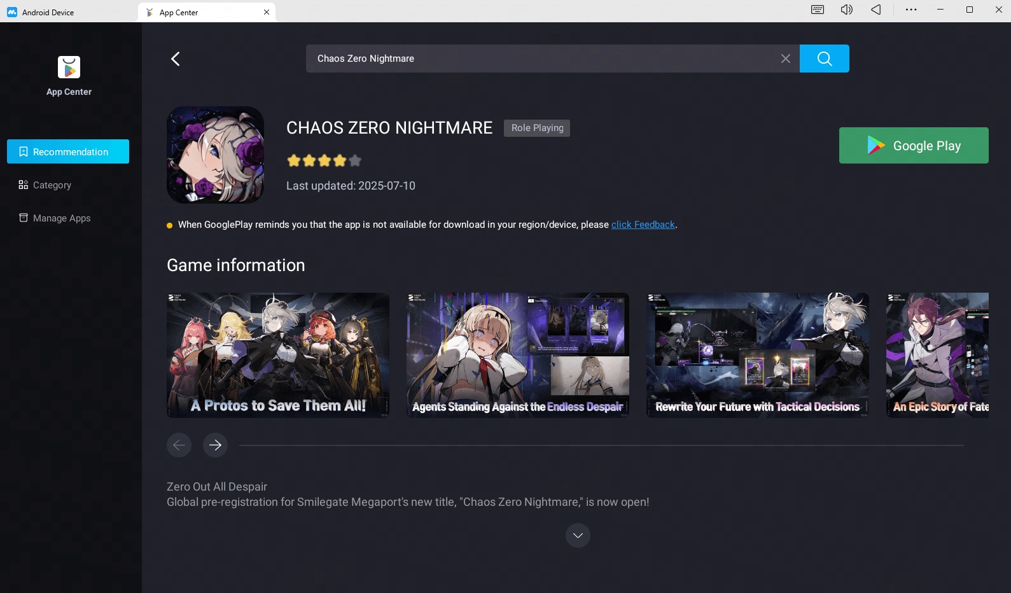Open the 'Agents Standing Against the Endless Despair' screenshot
1011x593 pixels.
pos(518,355)
